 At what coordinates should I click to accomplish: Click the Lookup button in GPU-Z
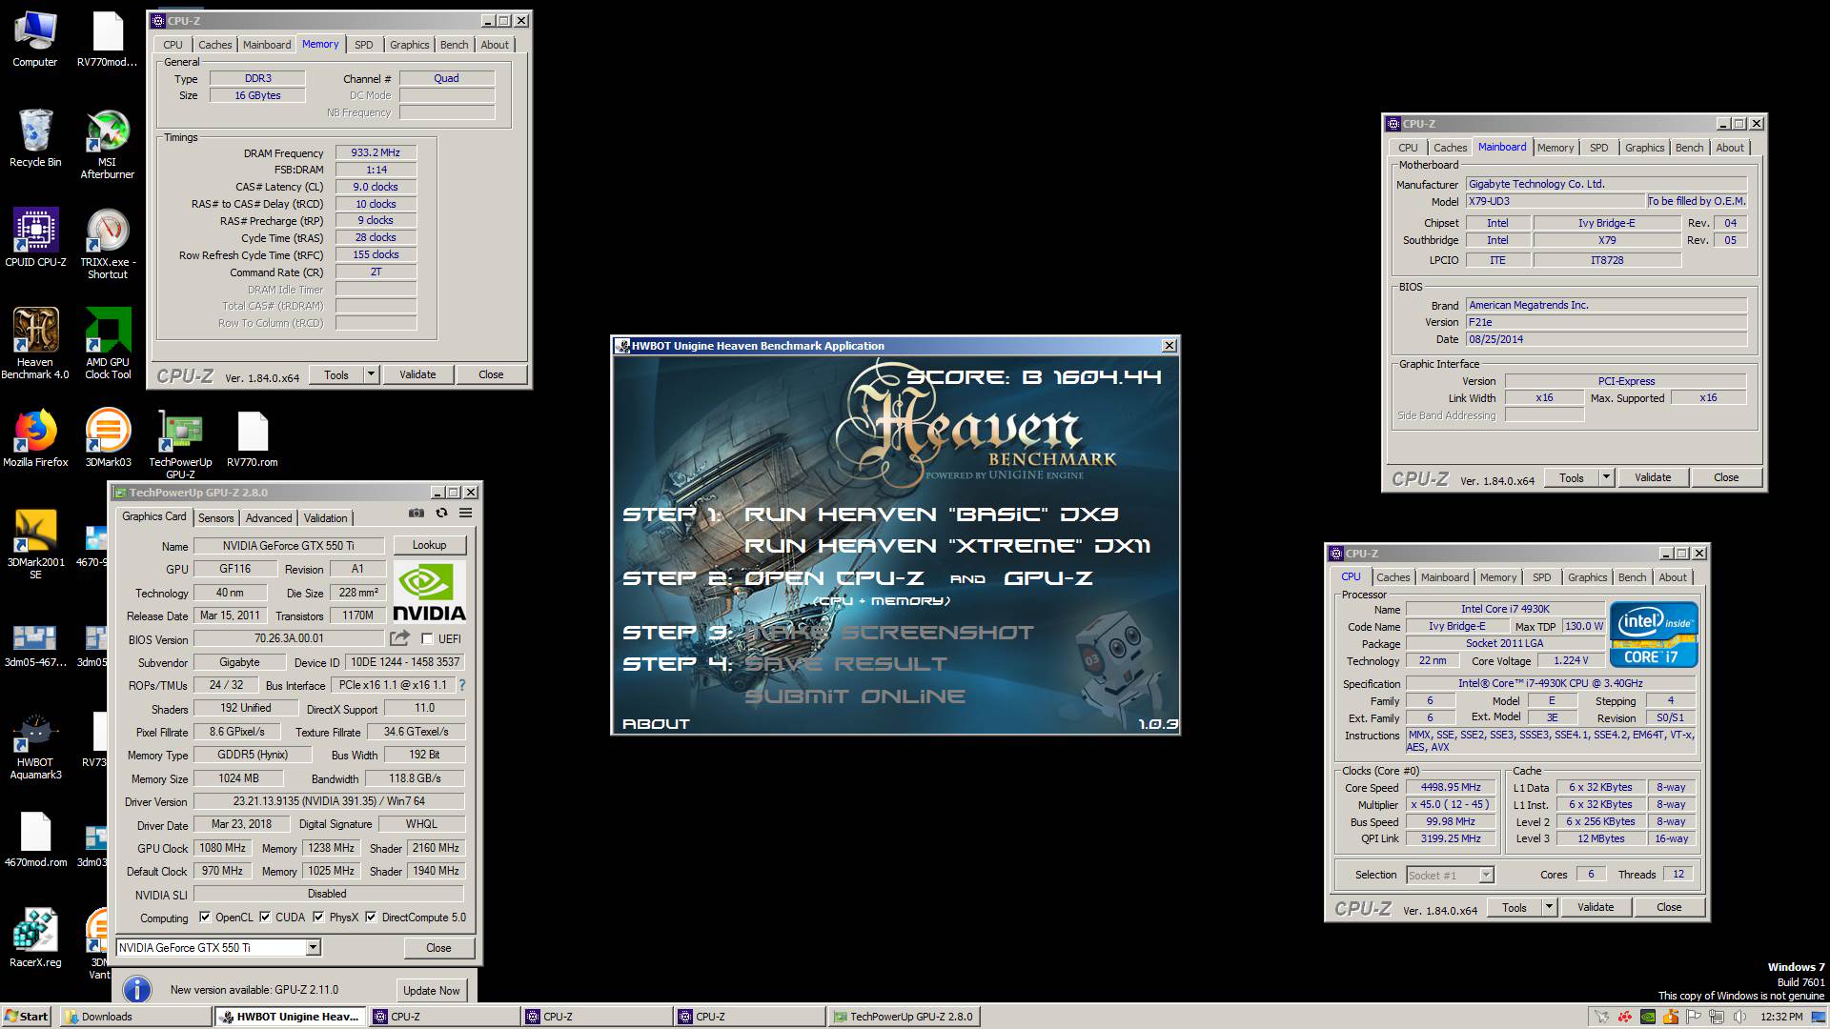click(x=429, y=545)
